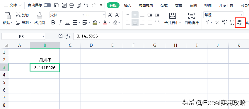Click the borders icon

(75, 23)
